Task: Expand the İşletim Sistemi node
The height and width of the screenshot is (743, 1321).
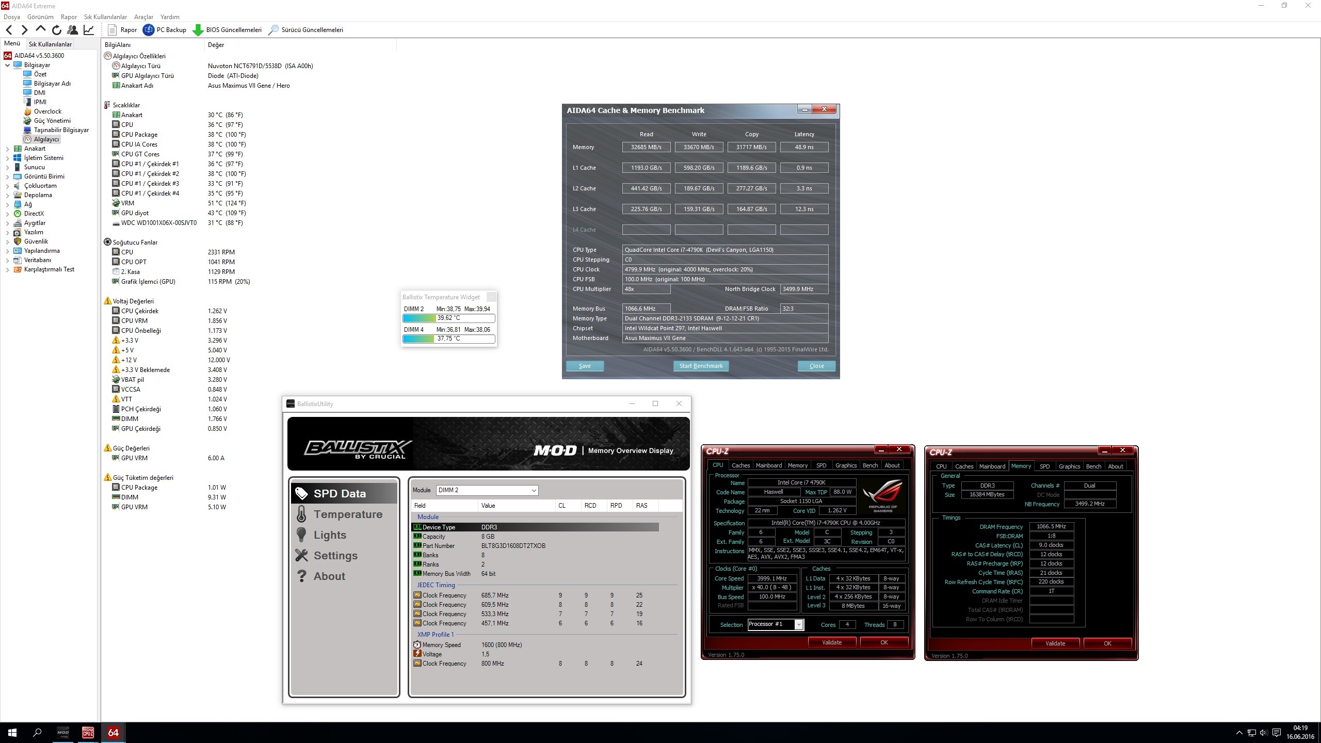Action: pos(8,158)
